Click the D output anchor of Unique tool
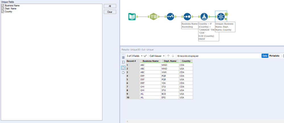This screenshot has height=123, width=284. coord(226,19)
